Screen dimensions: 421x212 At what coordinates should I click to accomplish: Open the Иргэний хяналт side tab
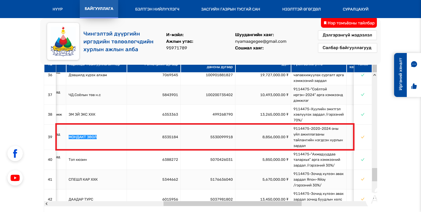coord(400,75)
